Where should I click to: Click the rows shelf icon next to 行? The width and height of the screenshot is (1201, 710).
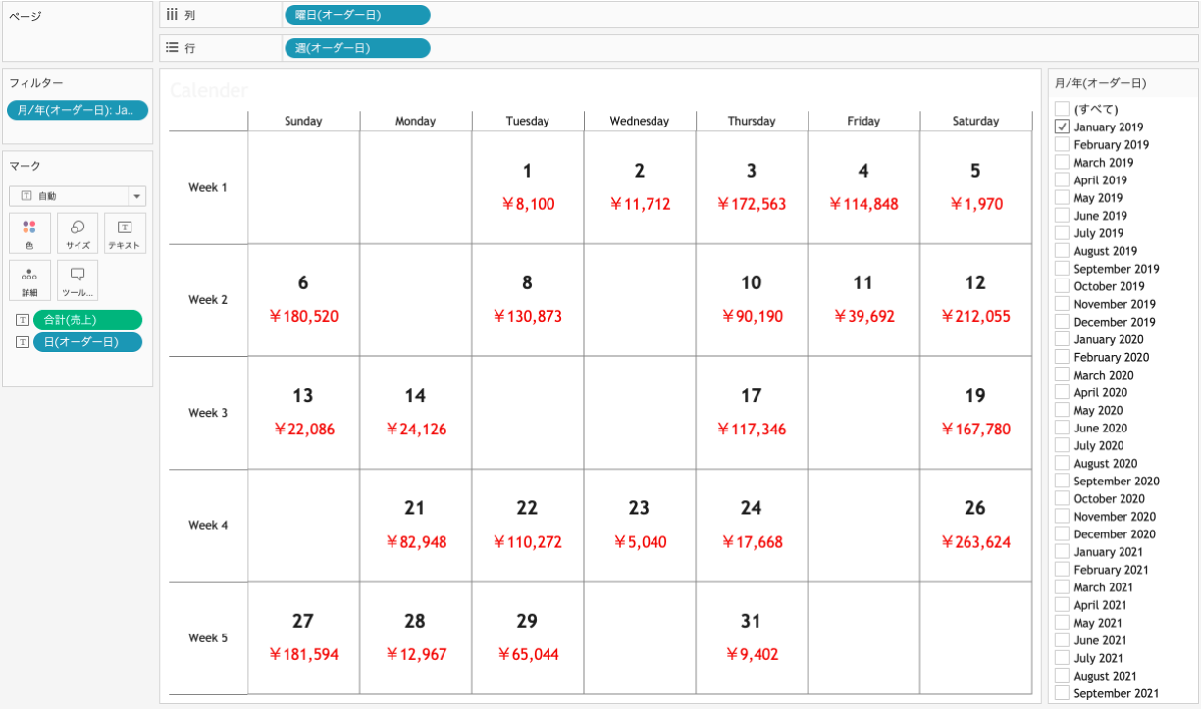172,47
